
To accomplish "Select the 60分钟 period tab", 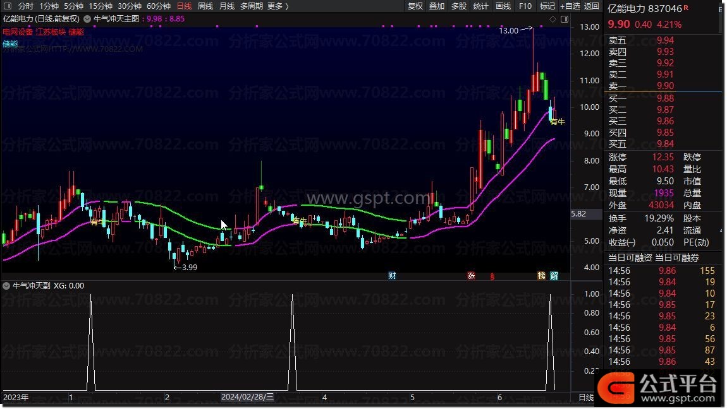I will pyautogui.click(x=159, y=6).
